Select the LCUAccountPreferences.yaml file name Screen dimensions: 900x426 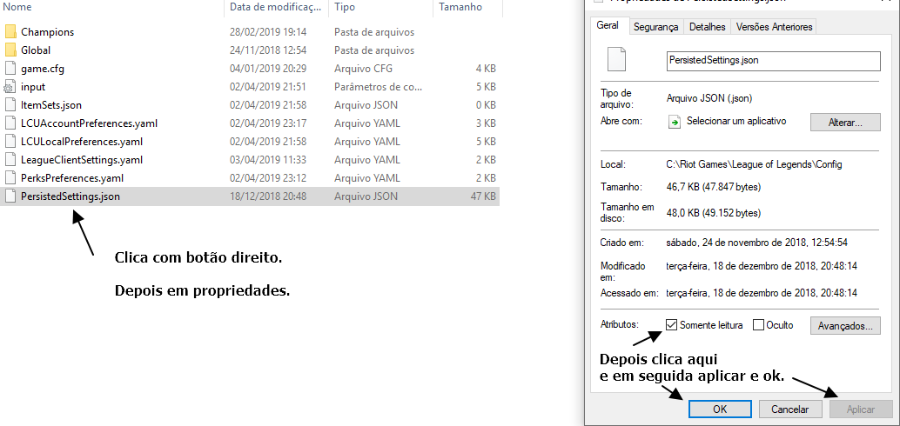point(89,123)
